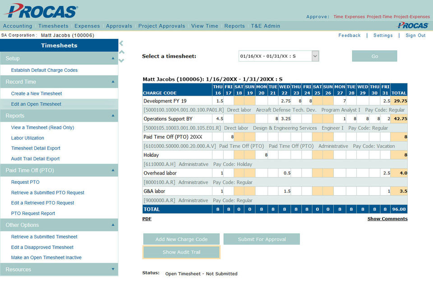Open PTO Request Report
Image resolution: width=433 pixels, height=294 pixels.
coord(33,213)
